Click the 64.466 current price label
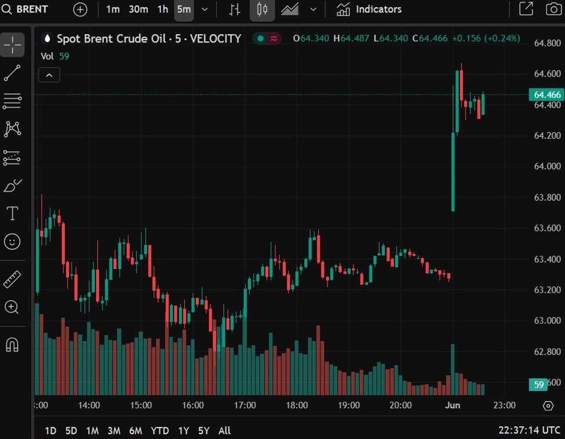Screen dimensions: 565x439 [546, 95]
